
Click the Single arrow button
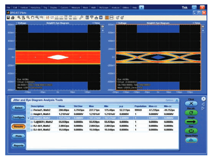[x=191, y=122]
